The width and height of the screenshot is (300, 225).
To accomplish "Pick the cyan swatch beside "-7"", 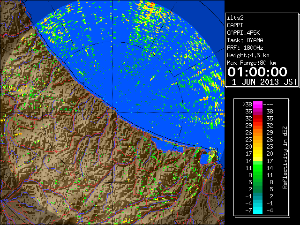I will (258, 210).
